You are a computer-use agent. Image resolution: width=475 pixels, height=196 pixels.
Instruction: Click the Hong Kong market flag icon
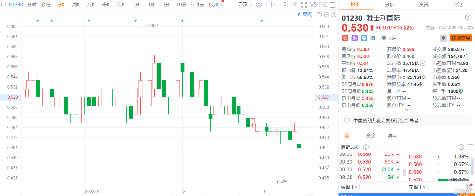(345, 38)
